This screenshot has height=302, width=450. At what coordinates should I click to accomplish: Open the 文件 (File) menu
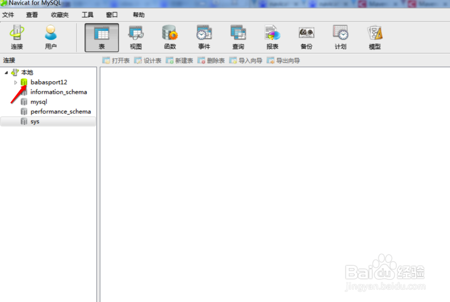pos(8,15)
